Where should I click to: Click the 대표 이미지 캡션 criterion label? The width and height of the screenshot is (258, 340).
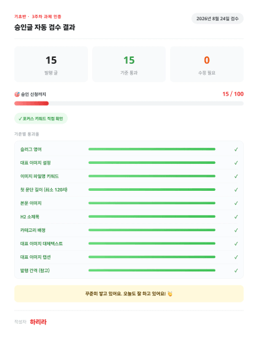36,257
